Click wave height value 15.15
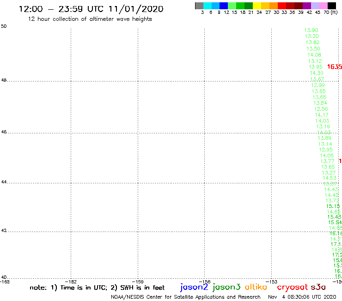342x301 pixels. tap(333, 206)
